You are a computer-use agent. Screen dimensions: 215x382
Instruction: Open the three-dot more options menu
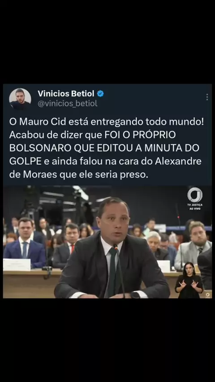pyautogui.click(x=207, y=97)
